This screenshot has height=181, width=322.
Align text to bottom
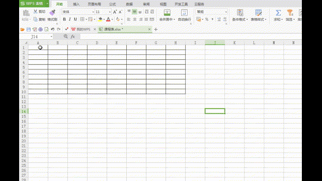point(140,12)
